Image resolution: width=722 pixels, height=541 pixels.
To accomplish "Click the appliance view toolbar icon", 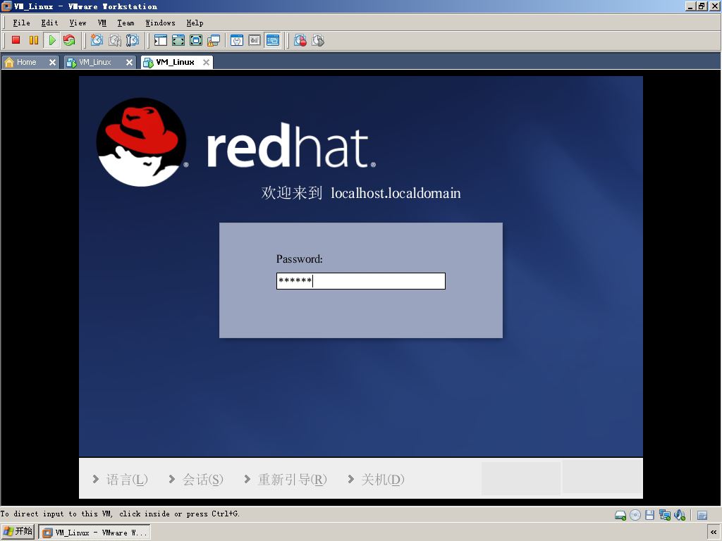I will [255, 40].
